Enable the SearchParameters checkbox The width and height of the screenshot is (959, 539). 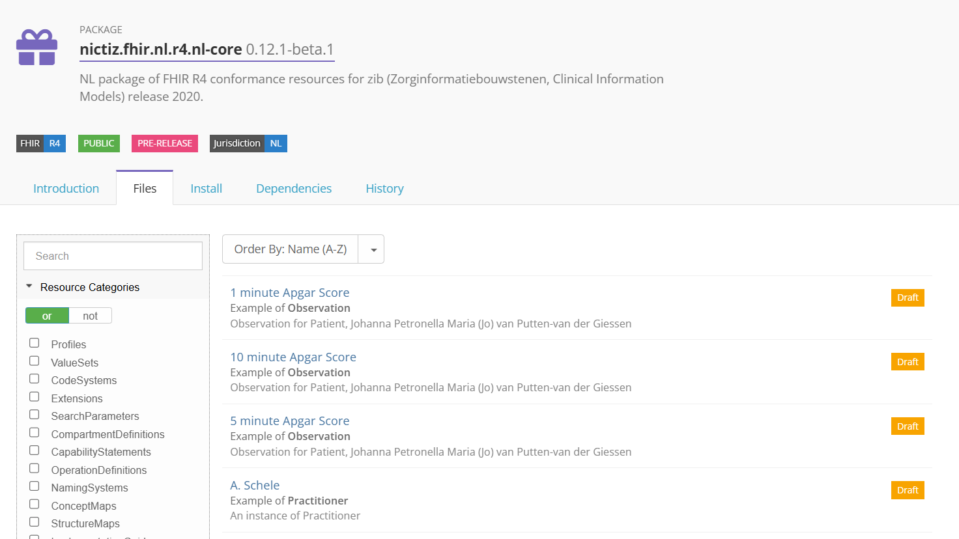[x=35, y=415]
